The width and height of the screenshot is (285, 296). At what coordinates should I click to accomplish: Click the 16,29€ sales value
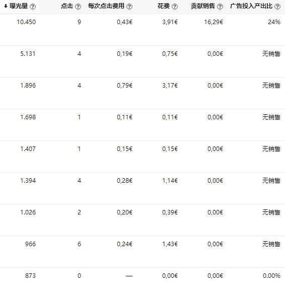[x=213, y=22]
